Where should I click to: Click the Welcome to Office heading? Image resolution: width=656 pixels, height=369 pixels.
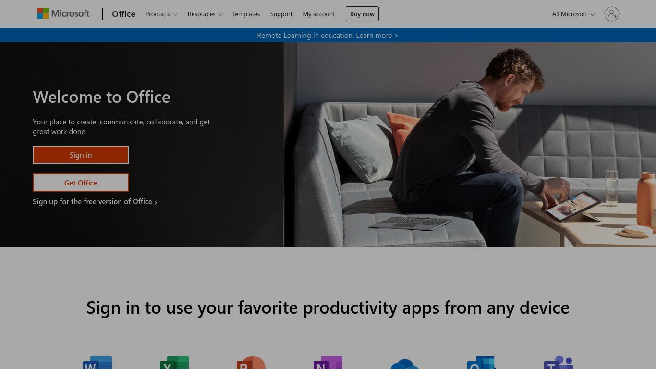point(101,97)
